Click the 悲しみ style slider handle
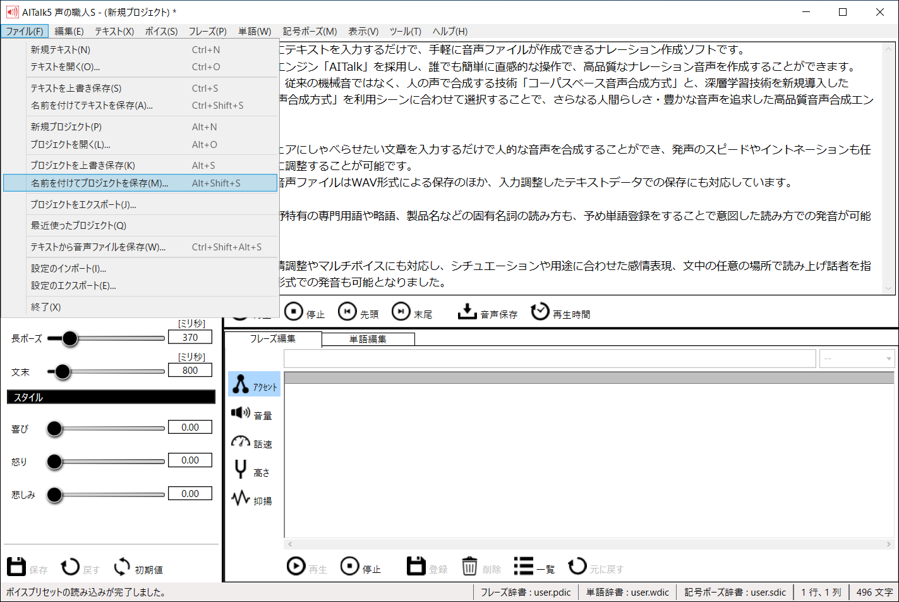Viewport: 899px width, 602px height. pos(55,495)
